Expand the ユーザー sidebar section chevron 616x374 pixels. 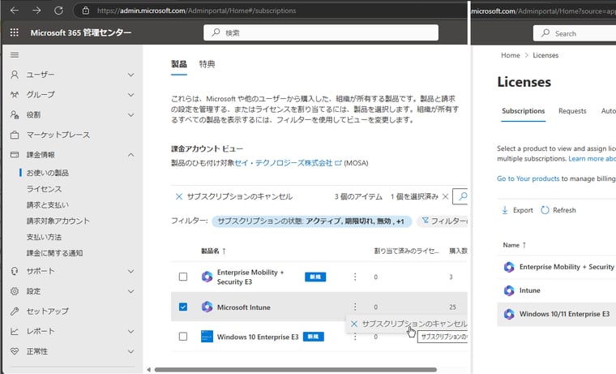pyautogui.click(x=130, y=75)
